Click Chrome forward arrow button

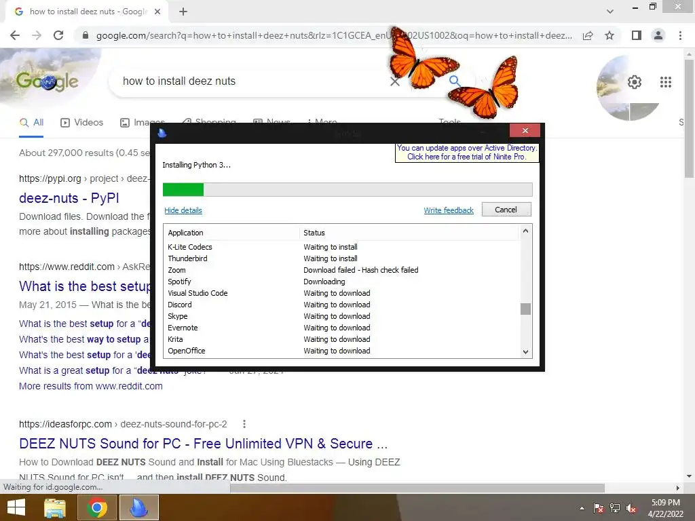pos(37,35)
